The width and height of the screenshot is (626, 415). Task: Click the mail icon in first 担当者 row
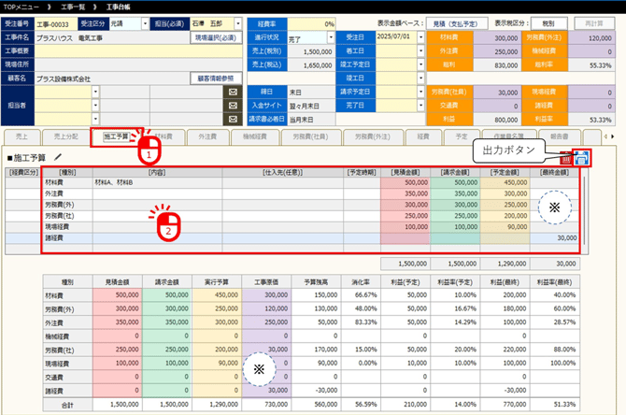(232, 93)
